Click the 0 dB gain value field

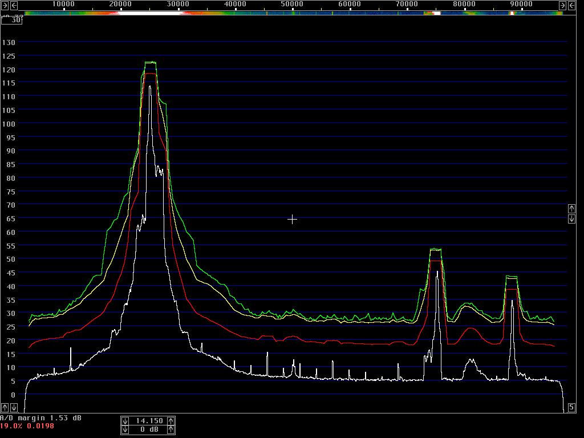click(149, 430)
